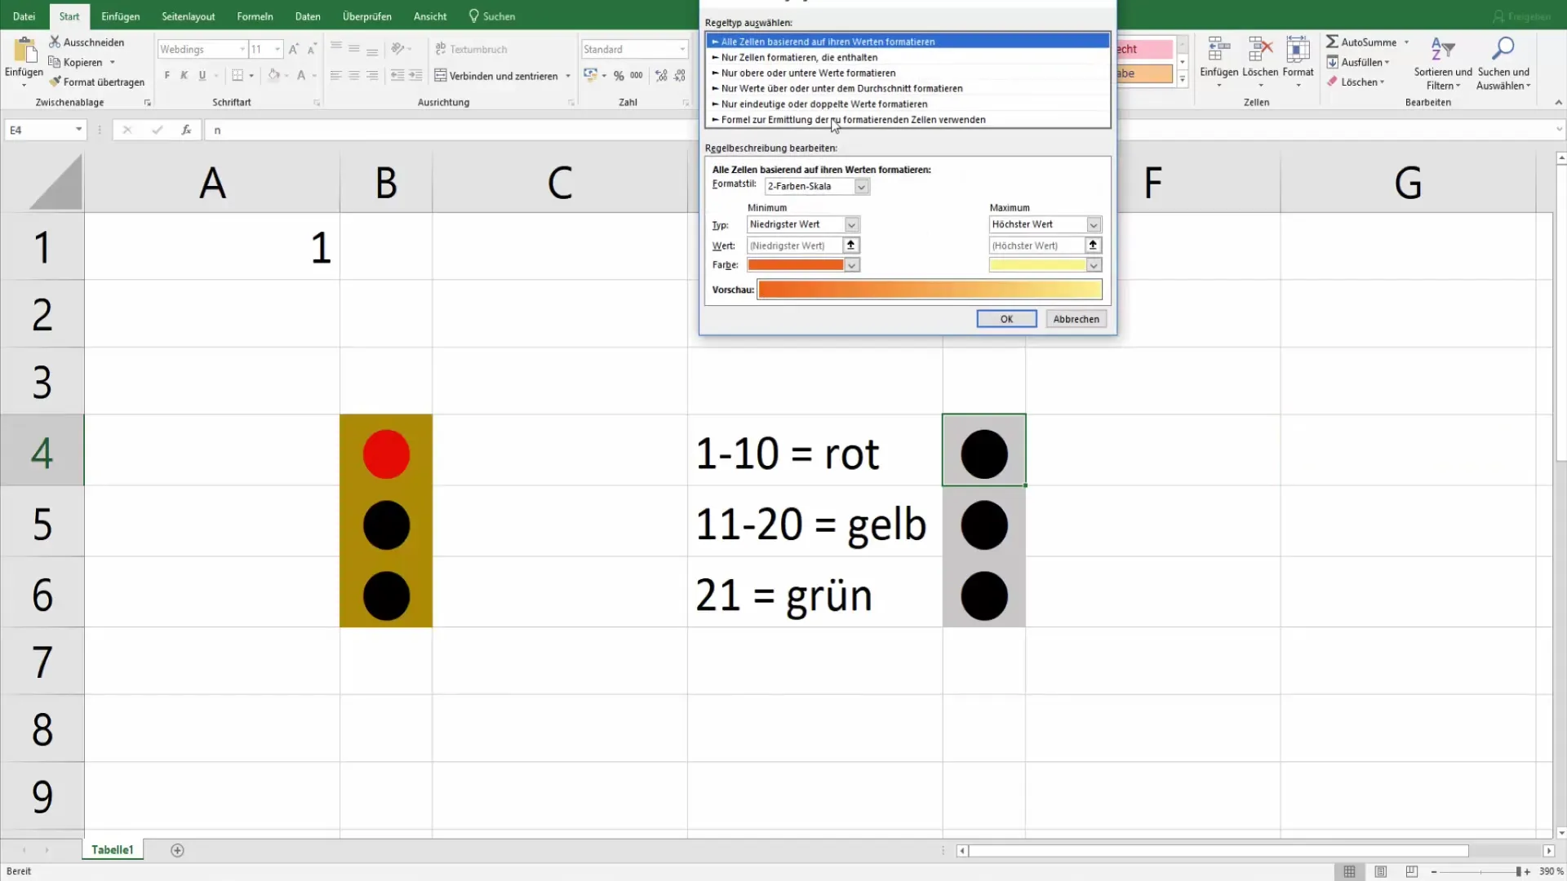The image size is (1567, 881).
Task: Click the remove decimal place icon
Action: [x=680, y=75]
